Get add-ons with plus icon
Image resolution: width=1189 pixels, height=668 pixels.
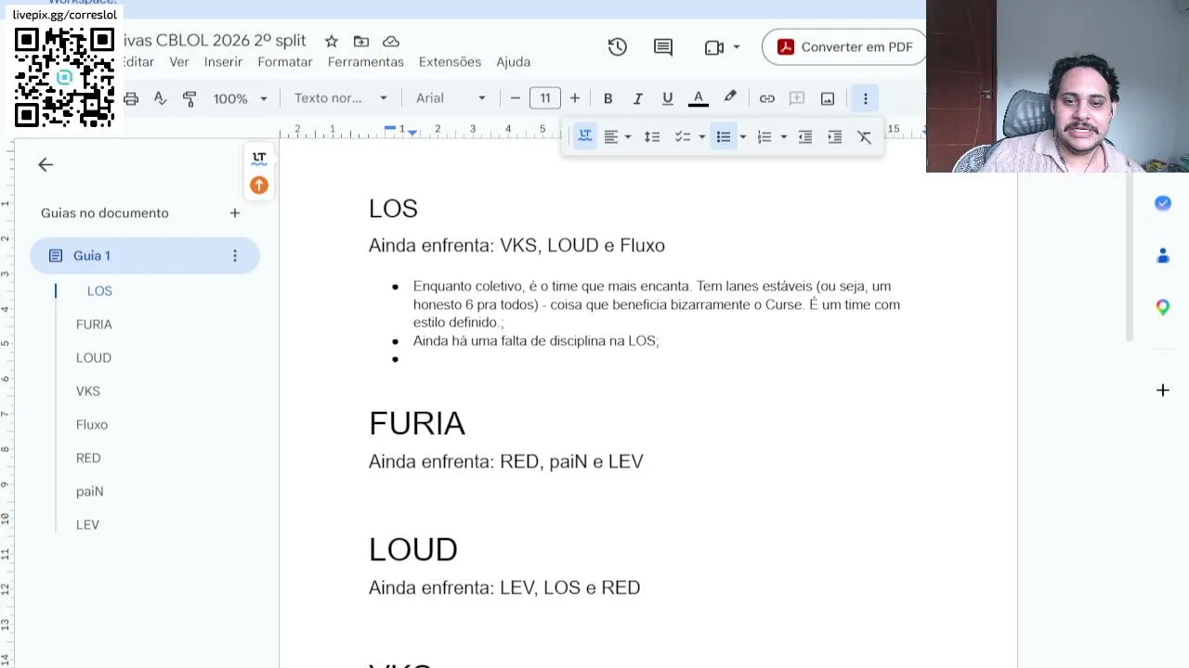coord(1163,391)
